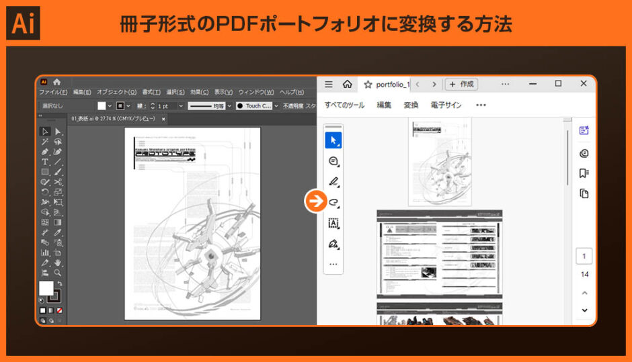The width and height of the screenshot is (632, 362).
Task: Select the Acrobat arrow select tool
Action: (333, 140)
